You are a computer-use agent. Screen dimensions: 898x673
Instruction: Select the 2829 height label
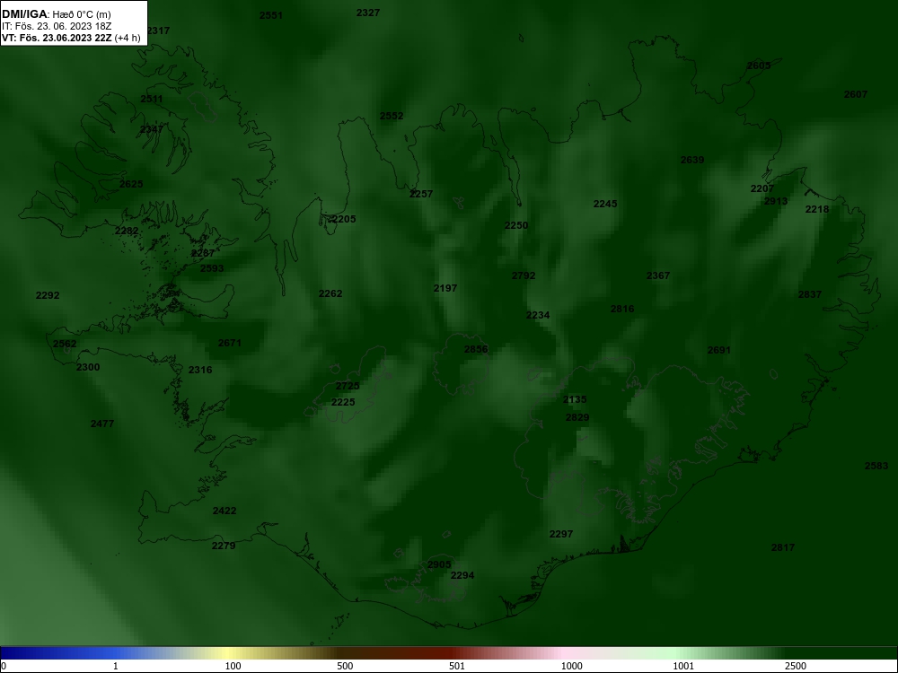pyautogui.click(x=577, y=418)
